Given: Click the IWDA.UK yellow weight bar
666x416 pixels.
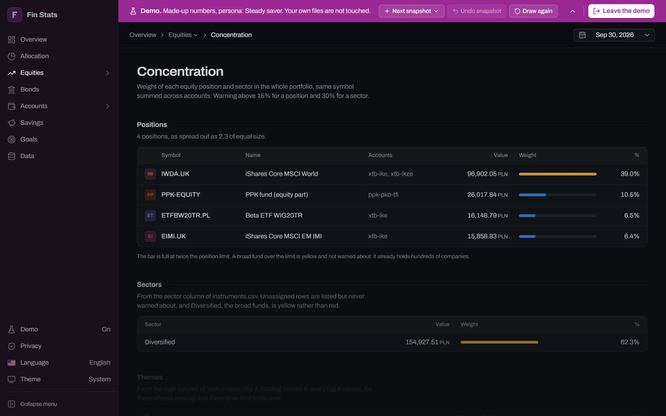Looking at the screenshot, I should tap(558, 174).
